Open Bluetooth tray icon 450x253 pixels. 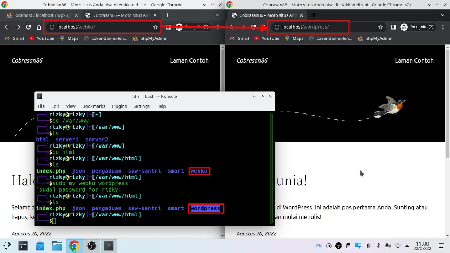[378, 246]
